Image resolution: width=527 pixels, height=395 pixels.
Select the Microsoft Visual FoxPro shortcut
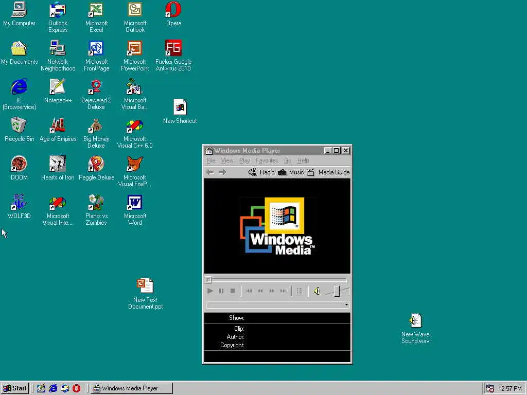pyautogui.click(x=135, y=171)
